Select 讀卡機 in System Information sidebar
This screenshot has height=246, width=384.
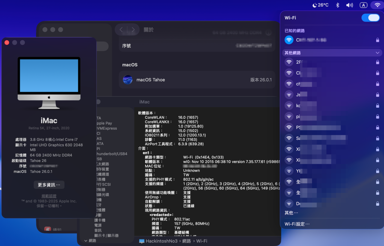tap(100, 220)
